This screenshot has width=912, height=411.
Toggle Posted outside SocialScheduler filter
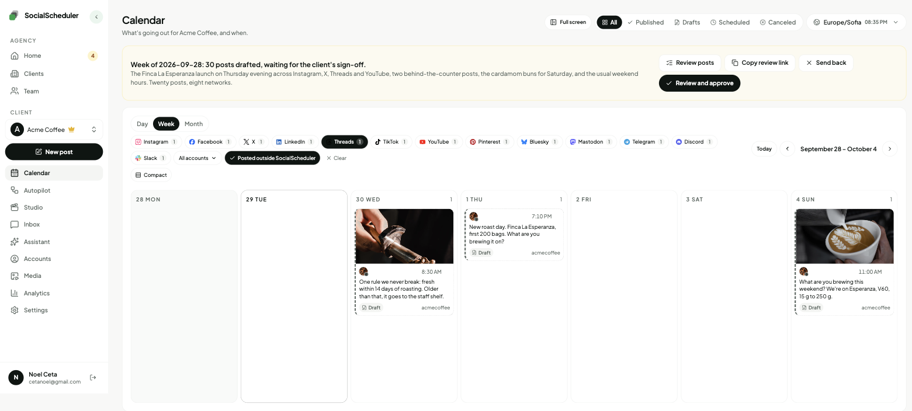click(x=272, y=158)
